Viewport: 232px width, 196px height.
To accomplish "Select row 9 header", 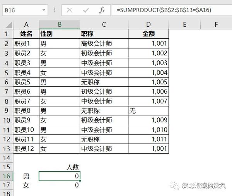I will pos(7,111).
